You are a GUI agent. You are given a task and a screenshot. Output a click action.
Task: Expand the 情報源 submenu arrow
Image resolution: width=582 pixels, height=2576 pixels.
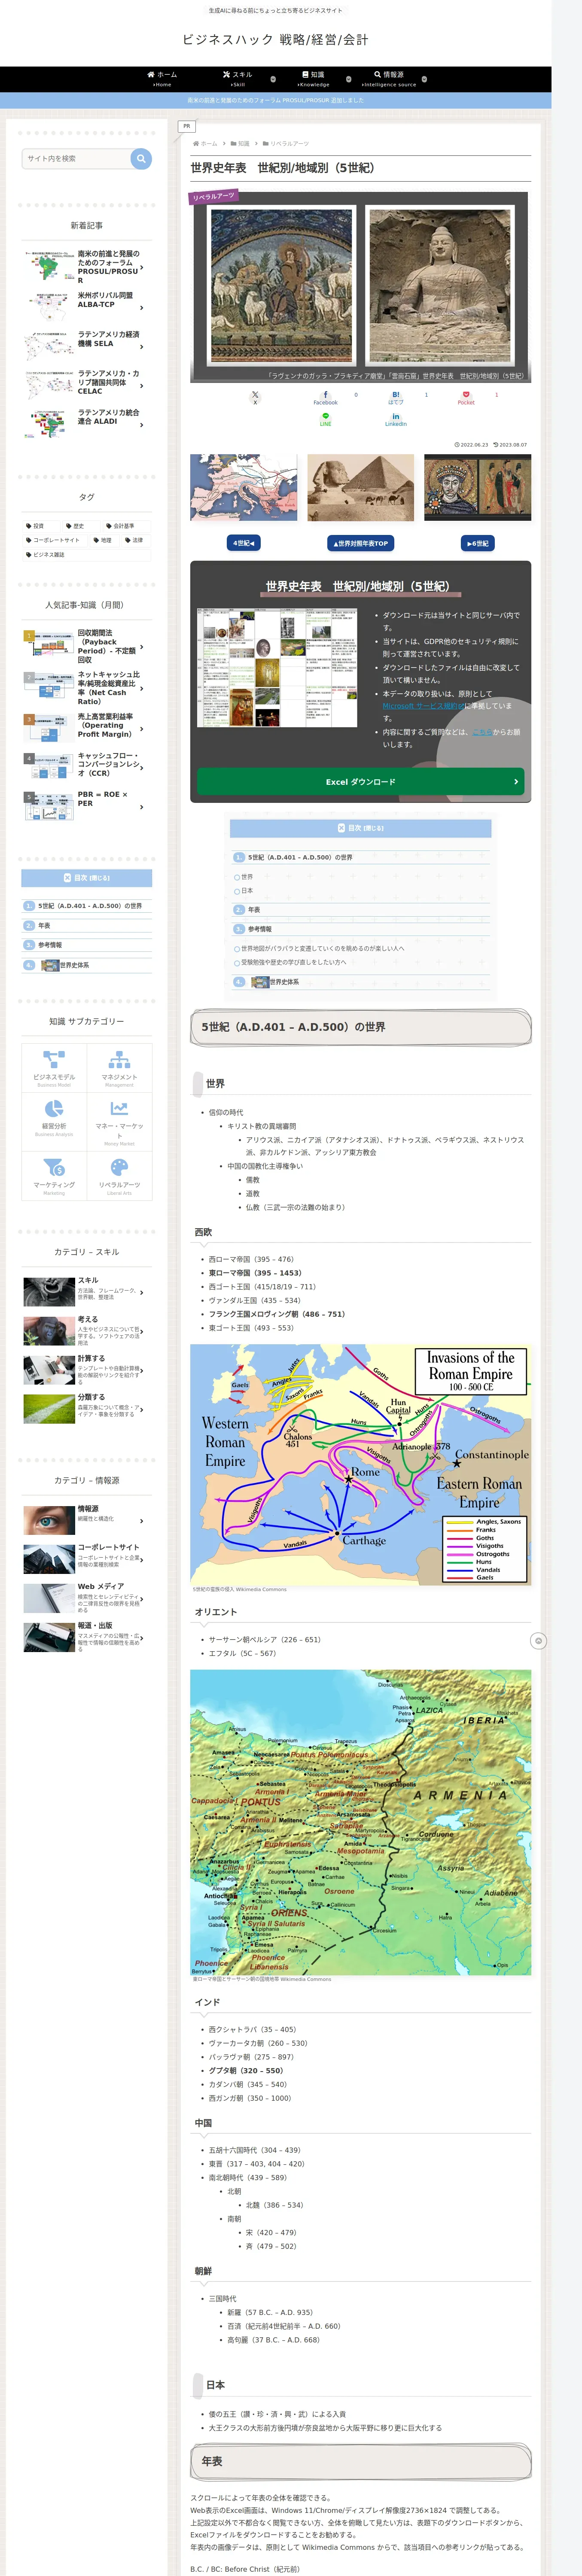424,79
